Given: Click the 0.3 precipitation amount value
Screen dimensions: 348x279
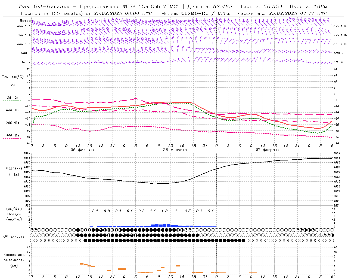Looking at the screenshot, I should [107, 211].
